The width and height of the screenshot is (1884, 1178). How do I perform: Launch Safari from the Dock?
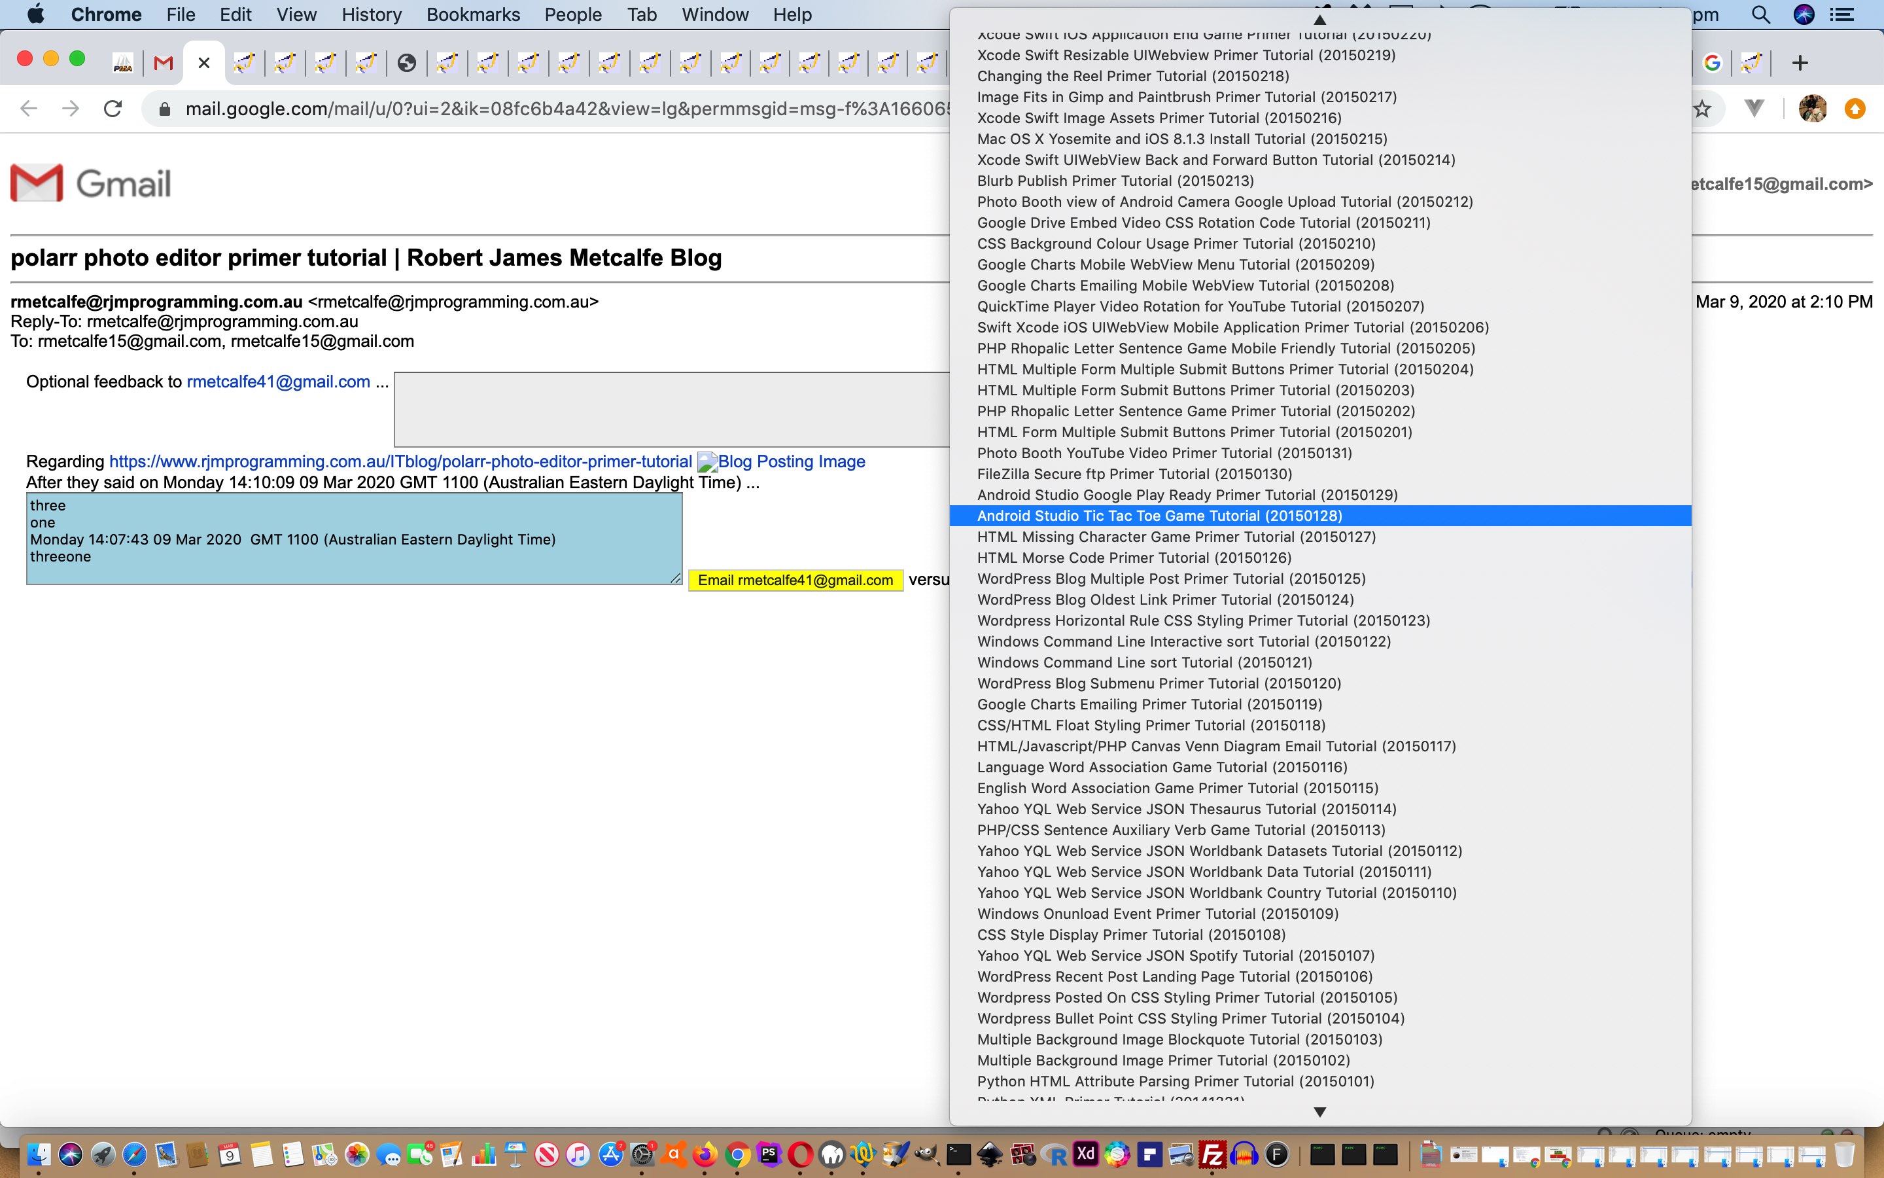(x=134, y=1154)
